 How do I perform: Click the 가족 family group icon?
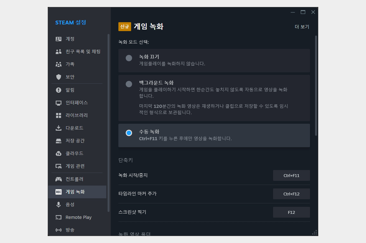pos(59,64)
